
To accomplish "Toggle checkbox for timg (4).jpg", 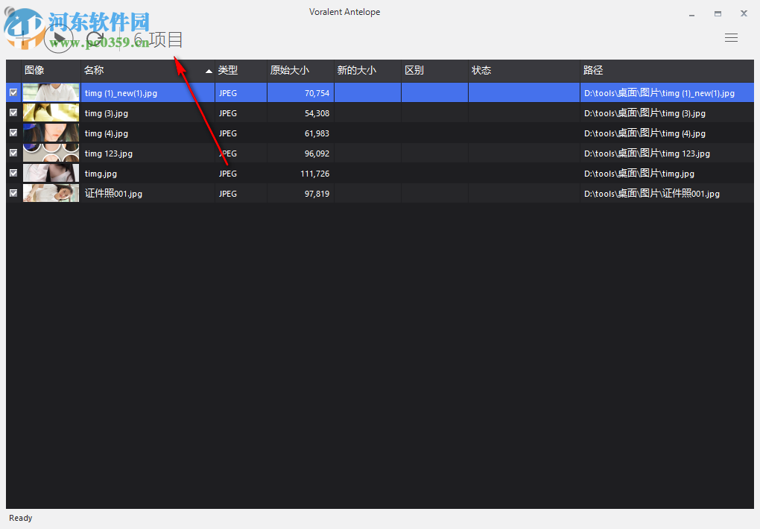I will point(13,133).
